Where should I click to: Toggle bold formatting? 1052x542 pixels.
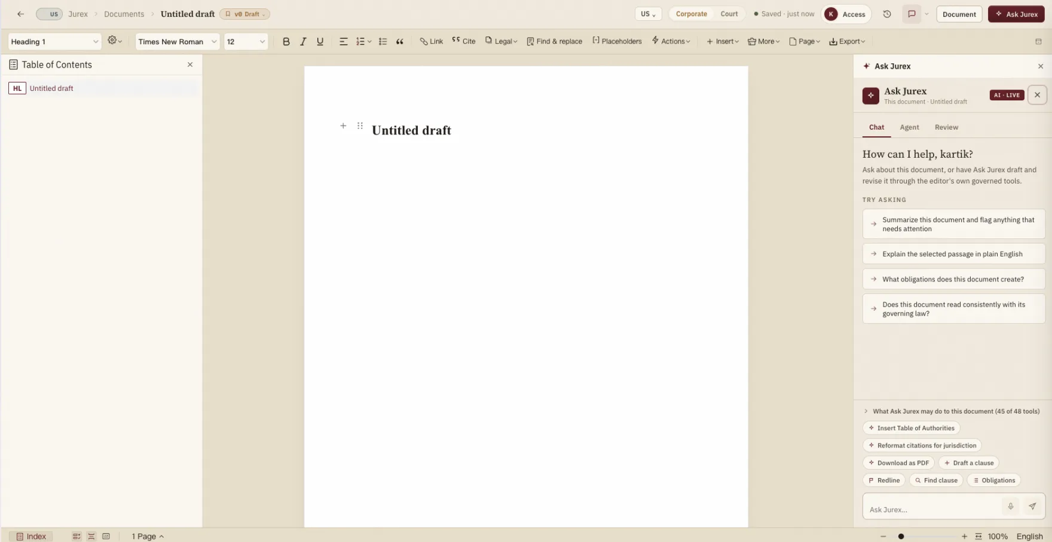coord(286,41)
